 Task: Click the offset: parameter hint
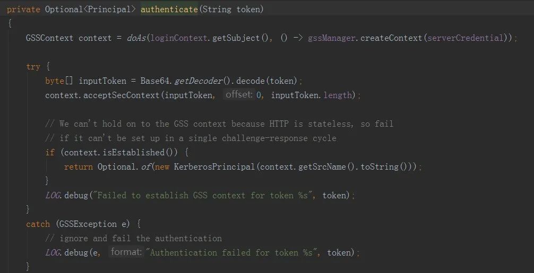click(239, 94)
